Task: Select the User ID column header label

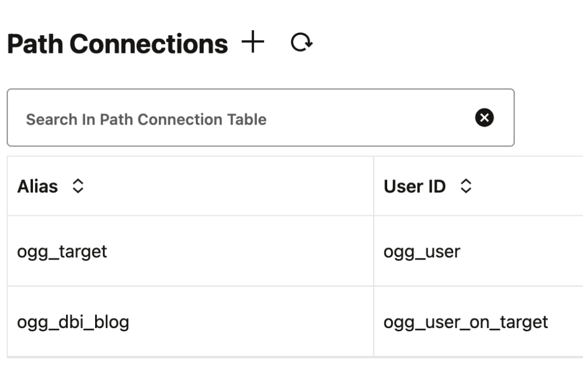Action: (x=414, y=186)
